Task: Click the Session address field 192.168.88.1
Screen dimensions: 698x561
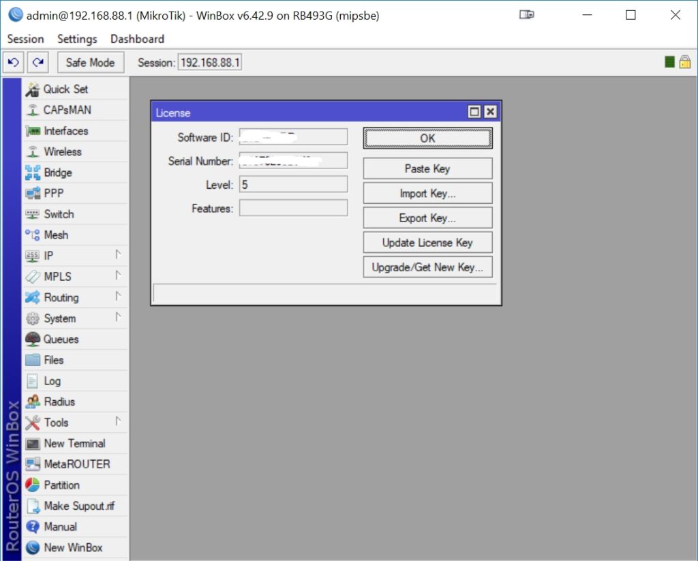Action: (210, 62)
